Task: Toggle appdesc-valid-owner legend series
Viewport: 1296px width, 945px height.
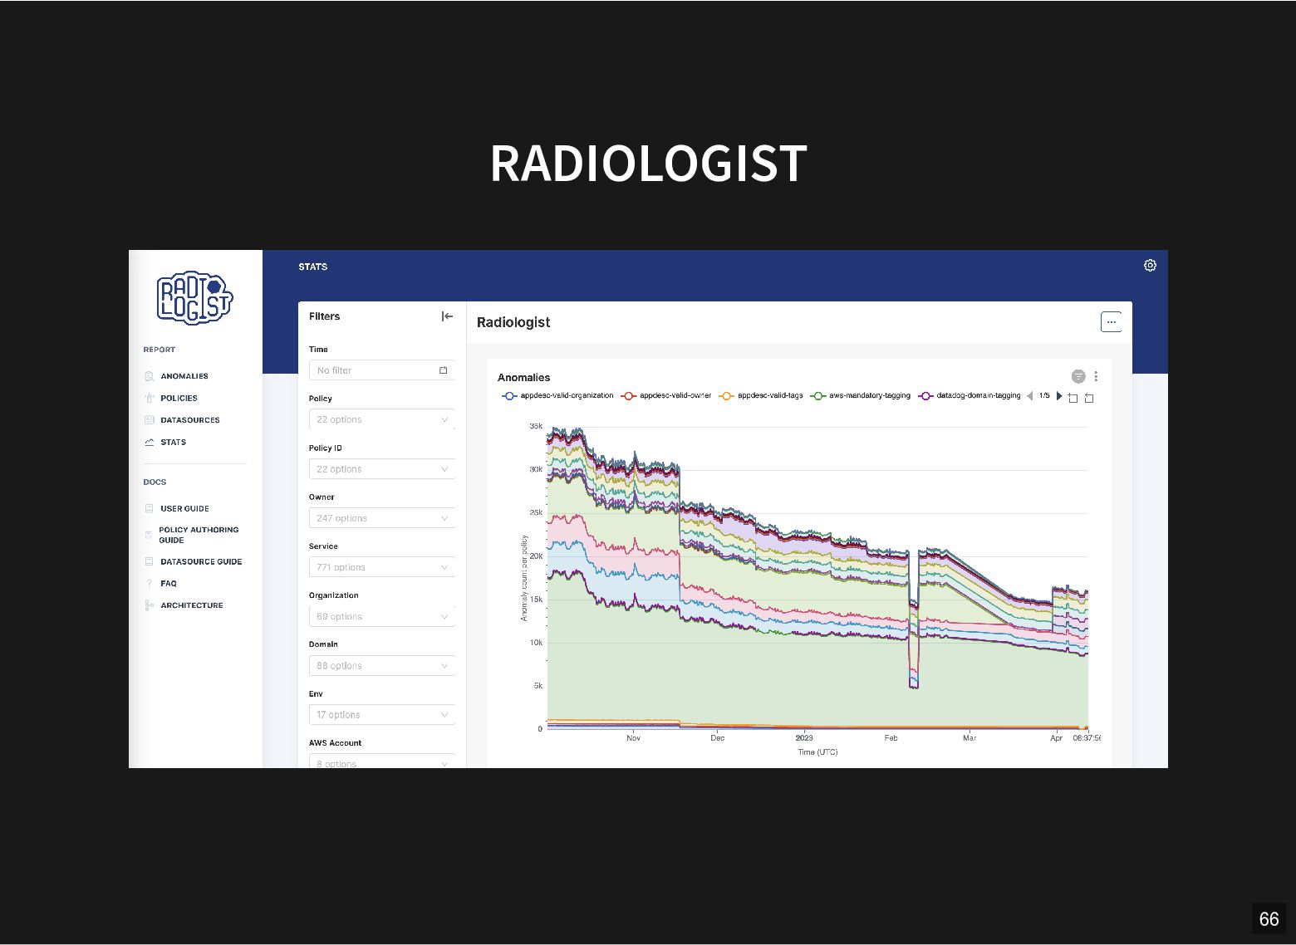Action: [666, 396]
